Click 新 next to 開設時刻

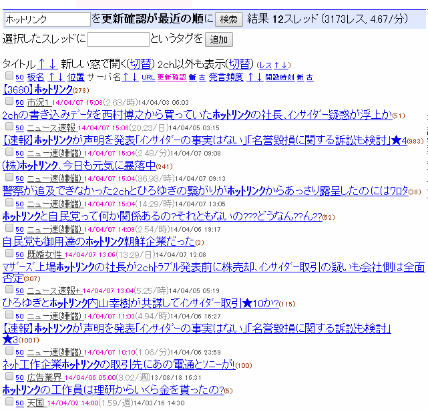click(300, 77)
